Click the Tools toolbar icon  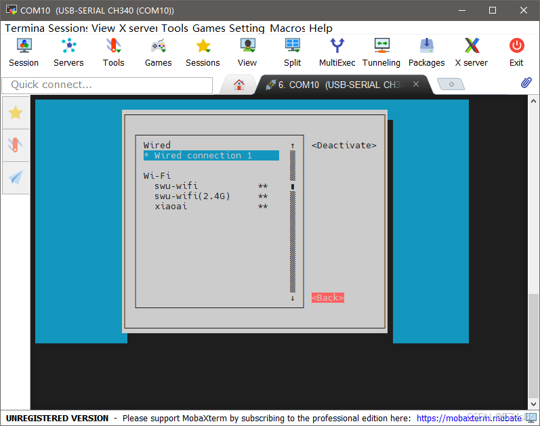pyautogui.click(x=113, y=52)
